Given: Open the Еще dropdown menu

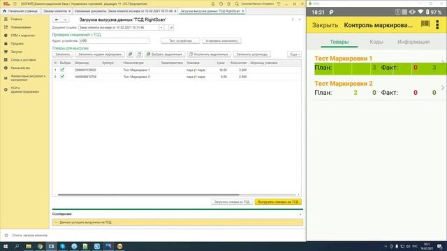Looking at the screenshot, I should coord(295,54).
